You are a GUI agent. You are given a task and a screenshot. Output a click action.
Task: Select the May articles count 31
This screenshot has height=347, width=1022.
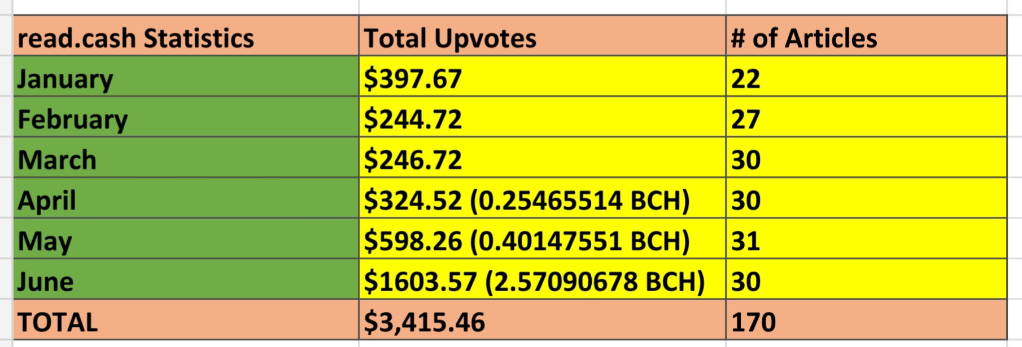(x=866, y=238)
